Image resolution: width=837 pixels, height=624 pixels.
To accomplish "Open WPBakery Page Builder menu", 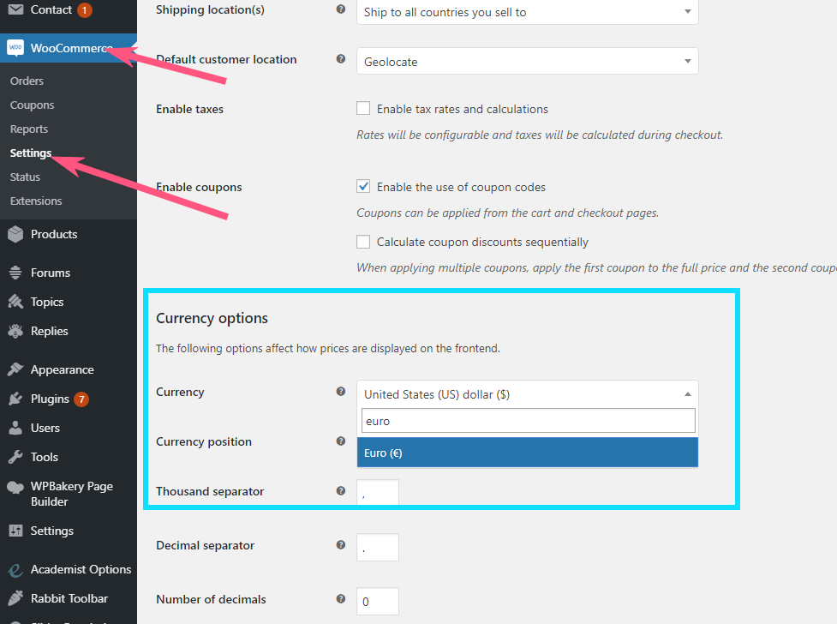I will tap(71, 494).
